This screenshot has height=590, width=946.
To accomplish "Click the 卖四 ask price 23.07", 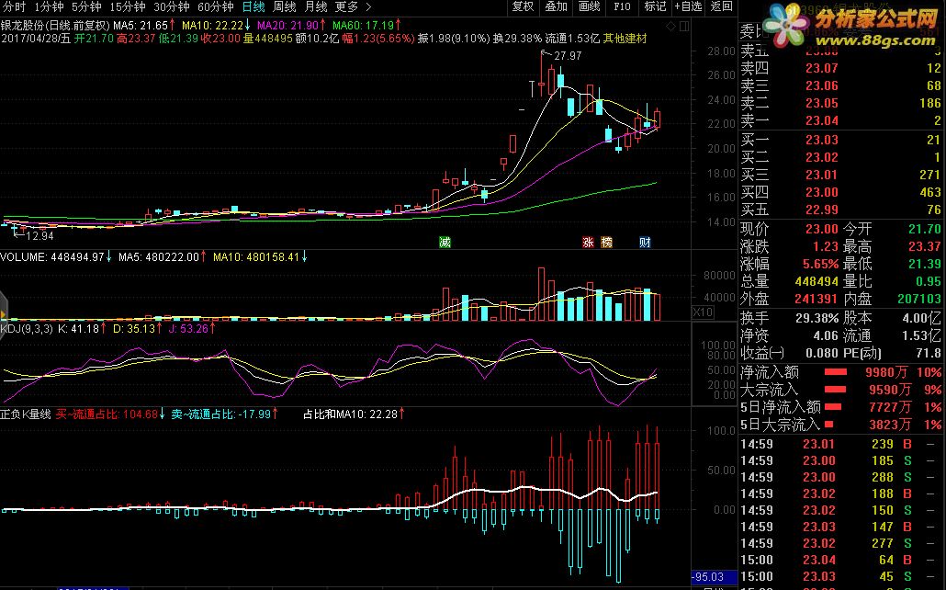I will point(822,68).
